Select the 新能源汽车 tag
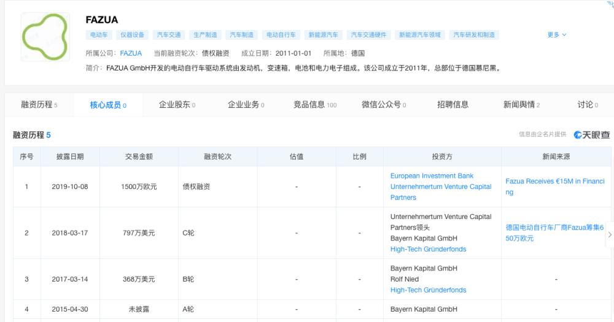The image size is (614, 322). (x=323, y=35)
